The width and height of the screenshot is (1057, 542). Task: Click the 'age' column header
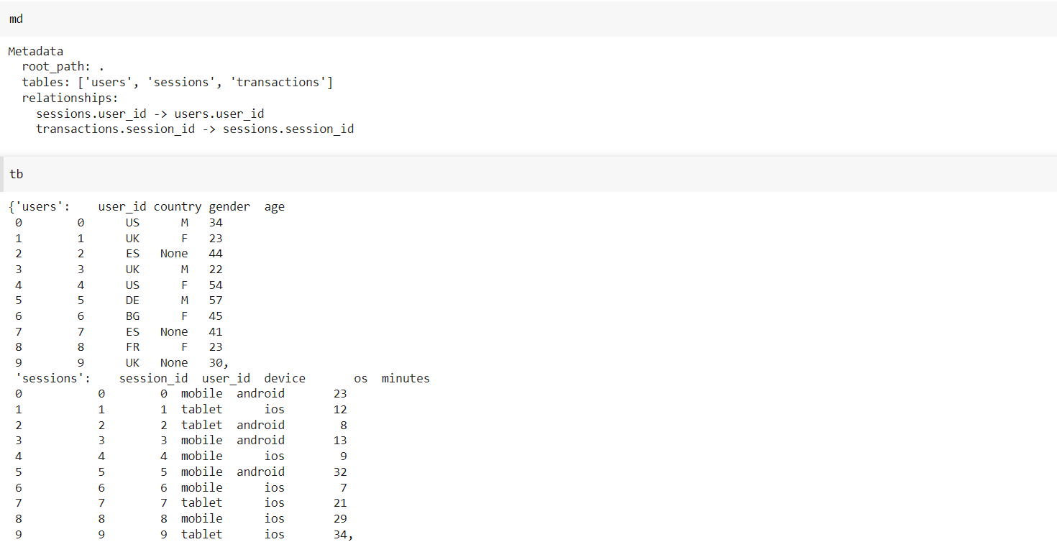click(275, 207)
